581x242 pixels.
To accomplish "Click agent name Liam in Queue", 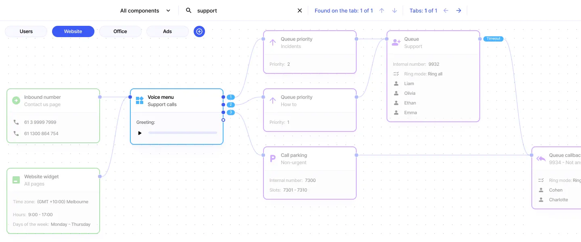I will pos(409,83).
